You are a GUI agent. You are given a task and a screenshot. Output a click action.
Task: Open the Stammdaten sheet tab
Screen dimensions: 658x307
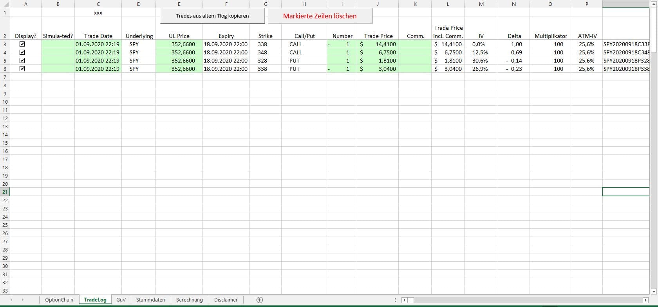click(150, 300)
